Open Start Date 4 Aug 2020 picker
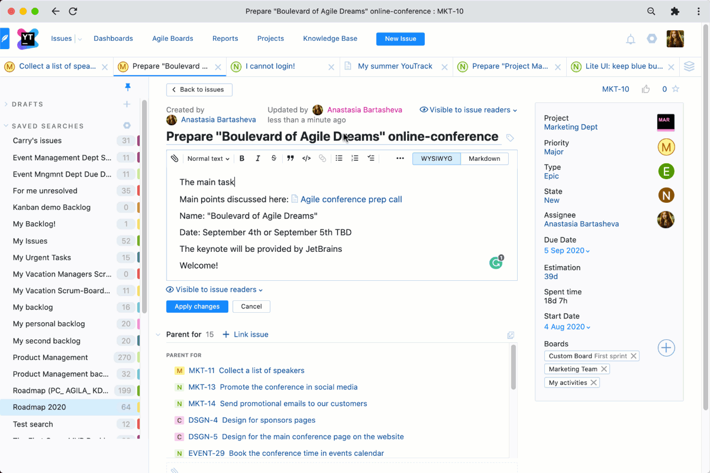Viewport: 710px width, 473px height. (x=567, y=327)
